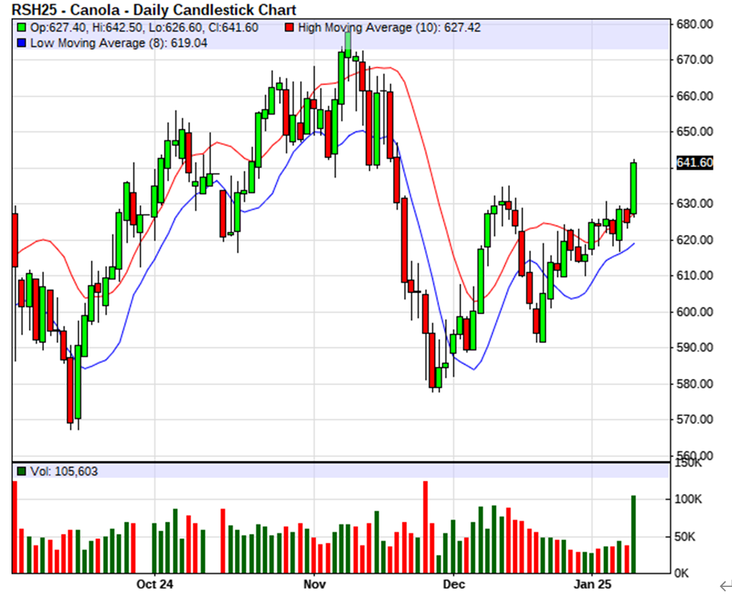Click the latest tall green candlestick
The image size is (732, 594).
point(633,188)
